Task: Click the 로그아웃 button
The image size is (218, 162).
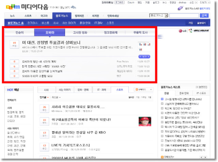Action: point(119,2)
